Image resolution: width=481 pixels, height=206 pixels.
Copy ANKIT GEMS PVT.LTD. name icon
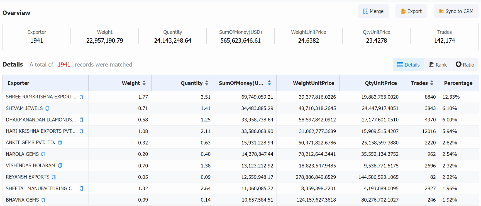(x=60, y=143)
